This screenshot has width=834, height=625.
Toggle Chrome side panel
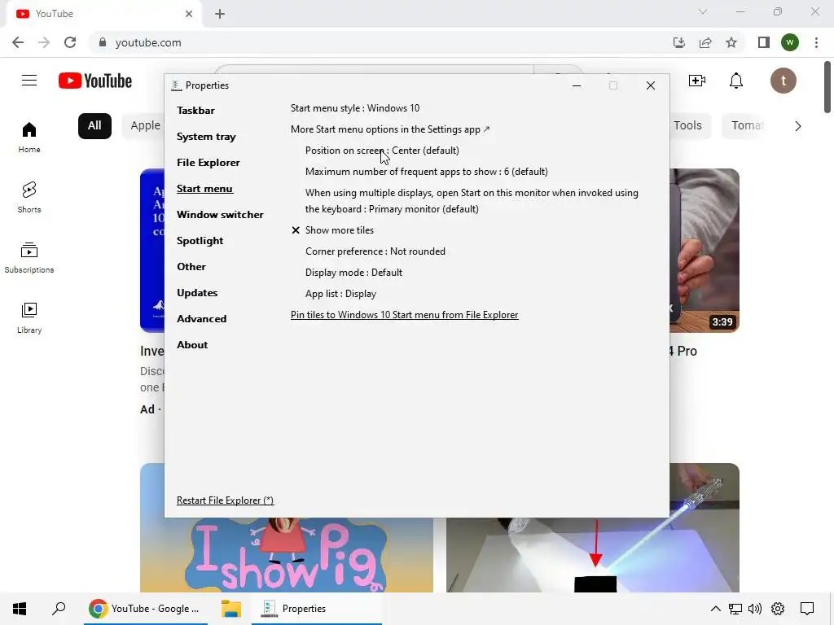[763, 42]
